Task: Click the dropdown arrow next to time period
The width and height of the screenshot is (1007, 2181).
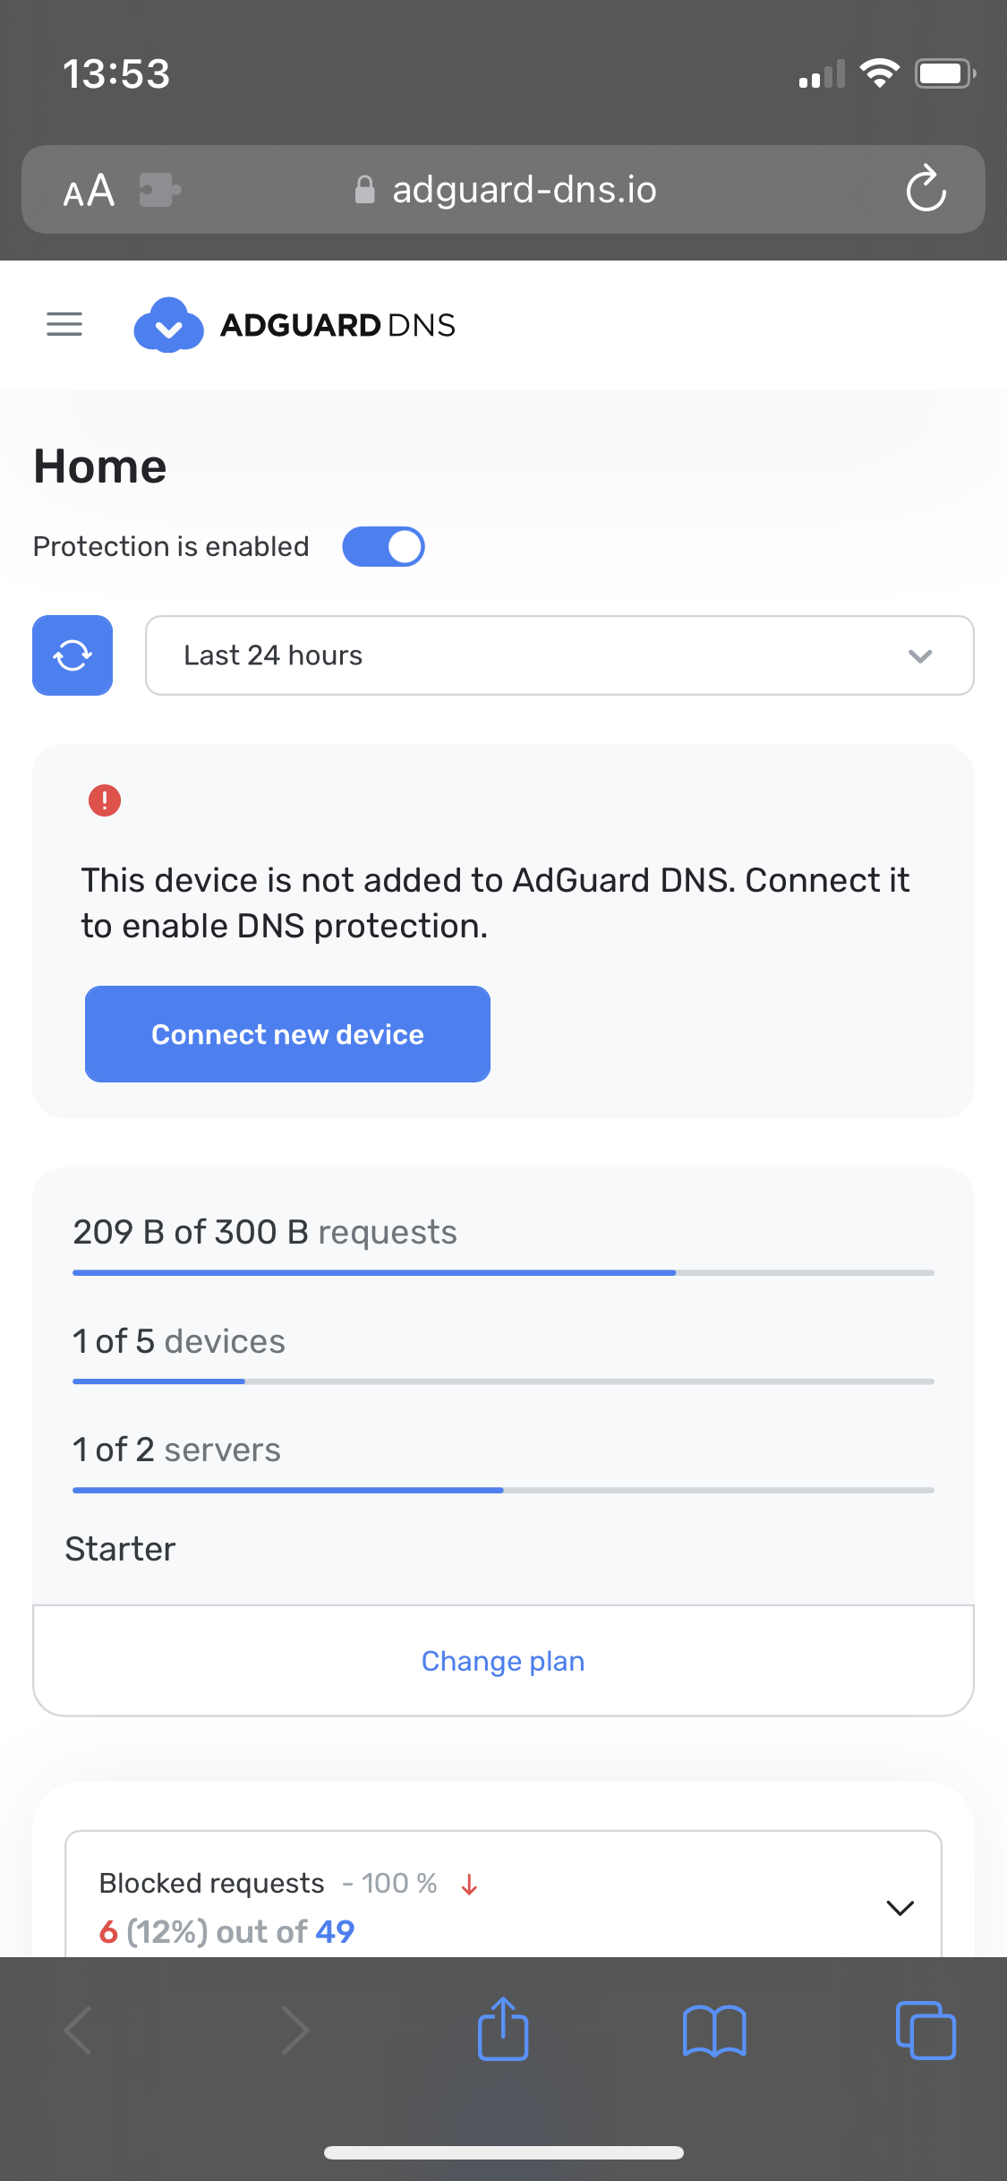Action: 920,656
